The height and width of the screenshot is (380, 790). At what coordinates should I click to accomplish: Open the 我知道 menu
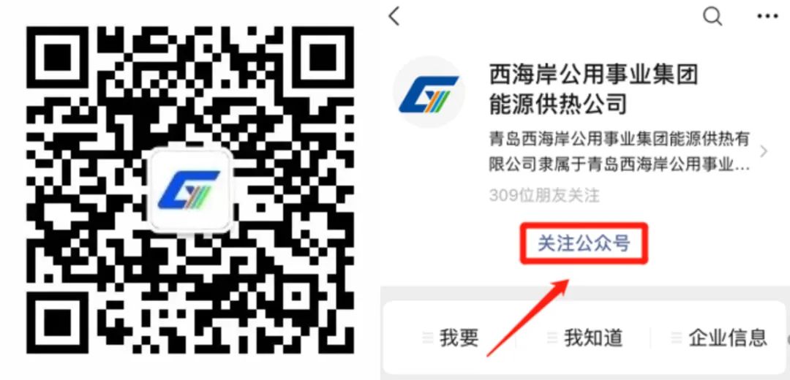[584, 337]
